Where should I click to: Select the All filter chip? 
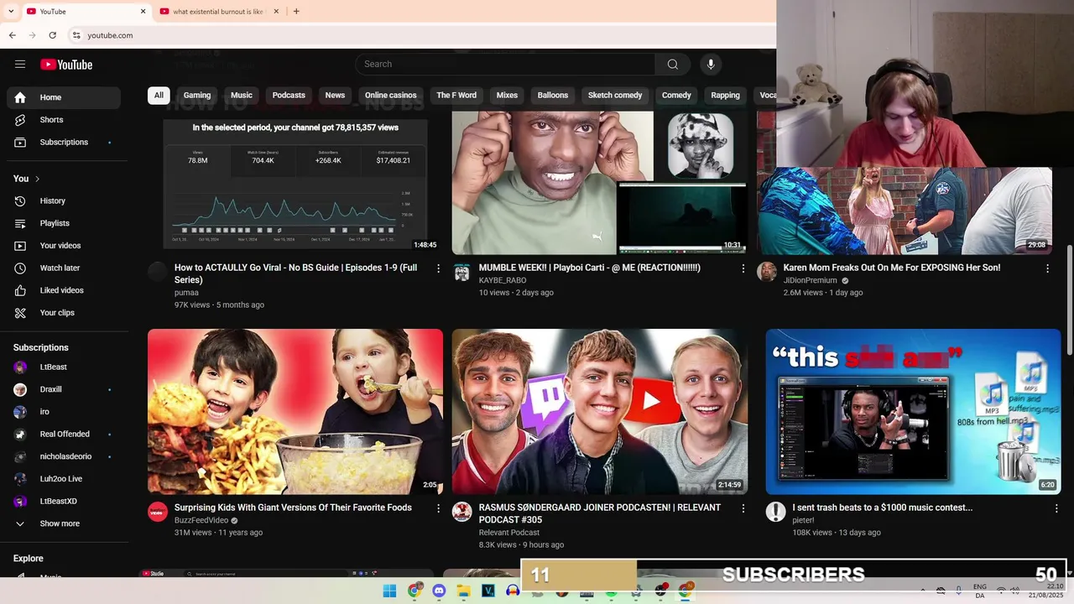click(159, 96)
